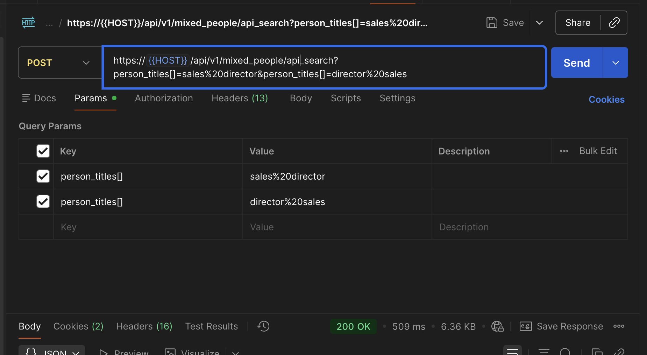
Task: Click the network globe lock icon
Action: 497,326
